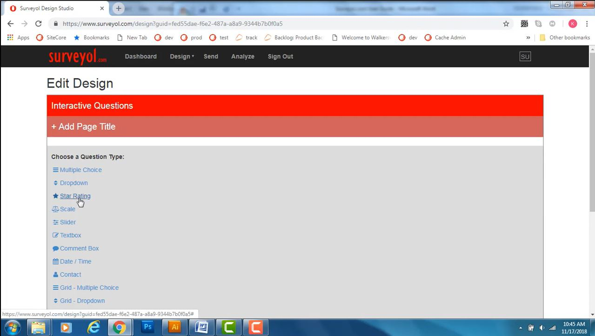Open Backlog: Product Backlog bookmark
The height and width of the screenshot is (336, 595).
(x=294, y=38)
